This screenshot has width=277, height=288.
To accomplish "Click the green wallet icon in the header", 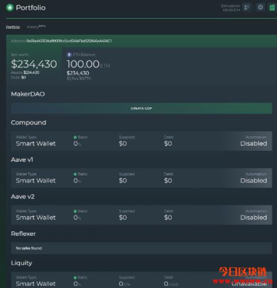I will click(x=272, y=7).
